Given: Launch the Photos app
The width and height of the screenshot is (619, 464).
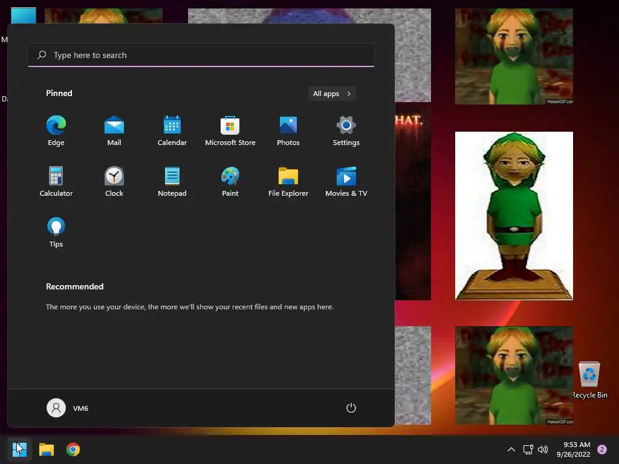Looking at the screenshot, I should 288,131.
